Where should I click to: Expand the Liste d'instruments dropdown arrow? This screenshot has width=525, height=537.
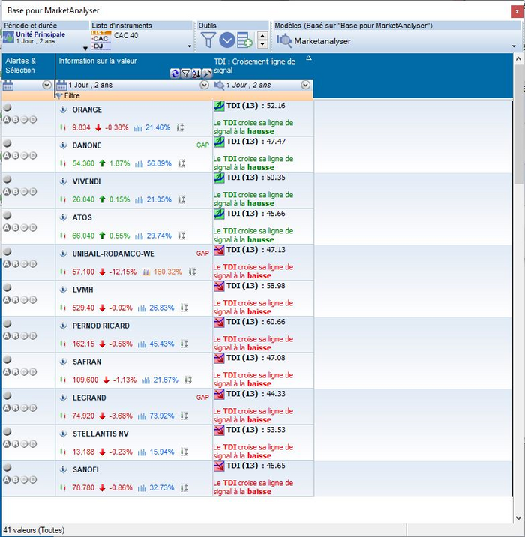tap(190, 46)
